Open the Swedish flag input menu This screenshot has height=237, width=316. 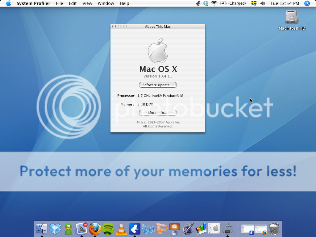tap(254, 3)
